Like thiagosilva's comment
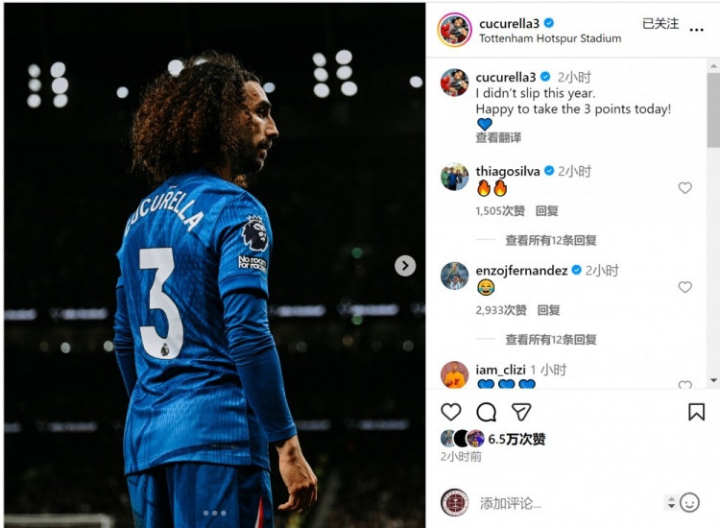This screenshot has width=720, height=528. click(684, 188)
